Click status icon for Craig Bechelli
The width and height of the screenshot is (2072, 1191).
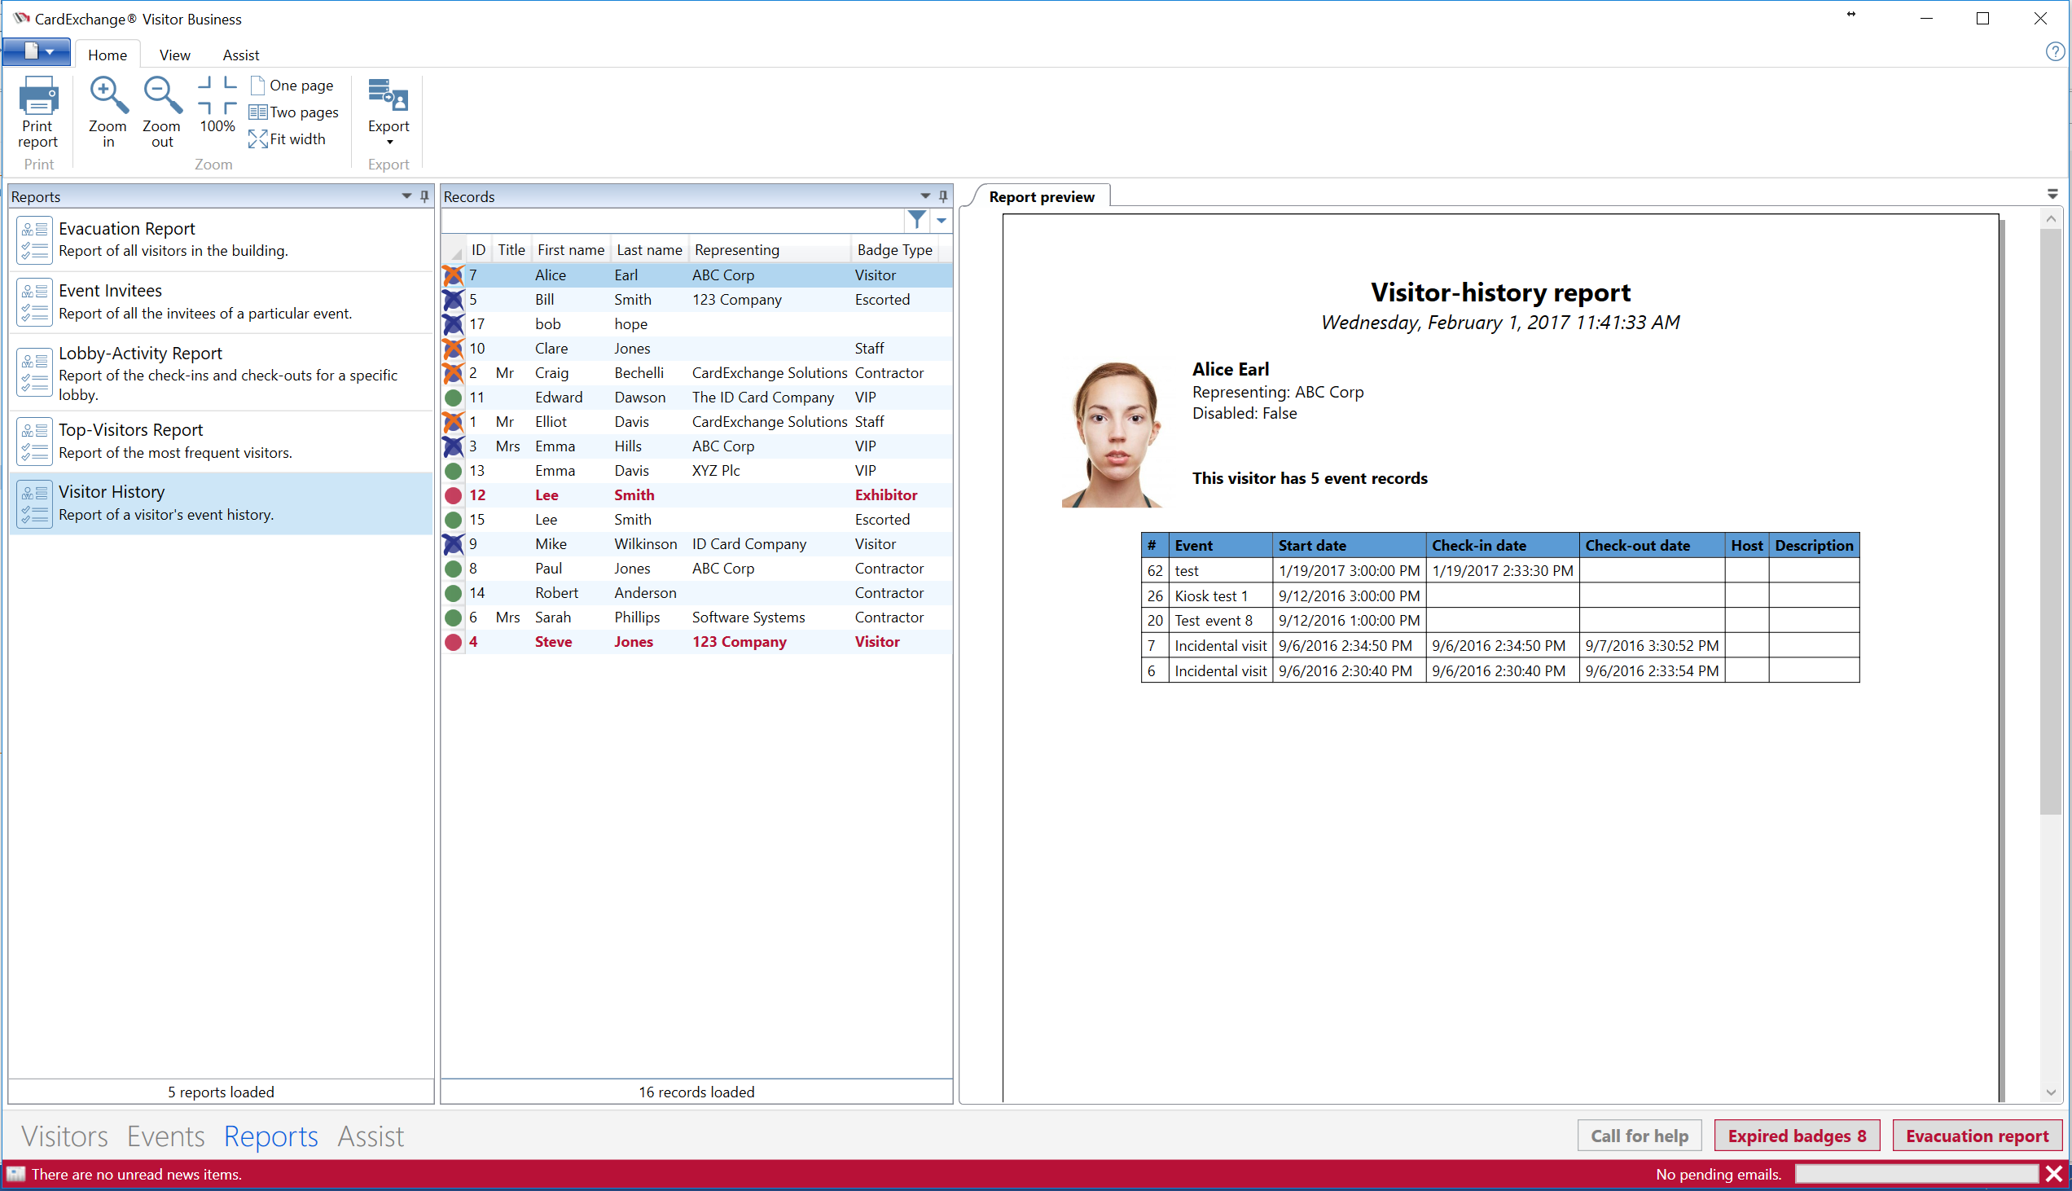[453, 373]
